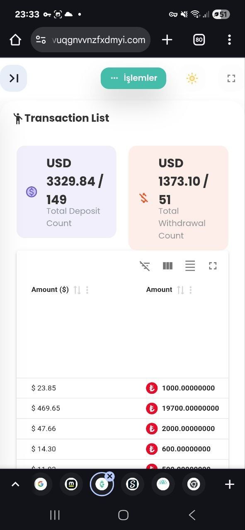Expand the bottom tab strip chevron
The image size is (245, 530).
15,484
